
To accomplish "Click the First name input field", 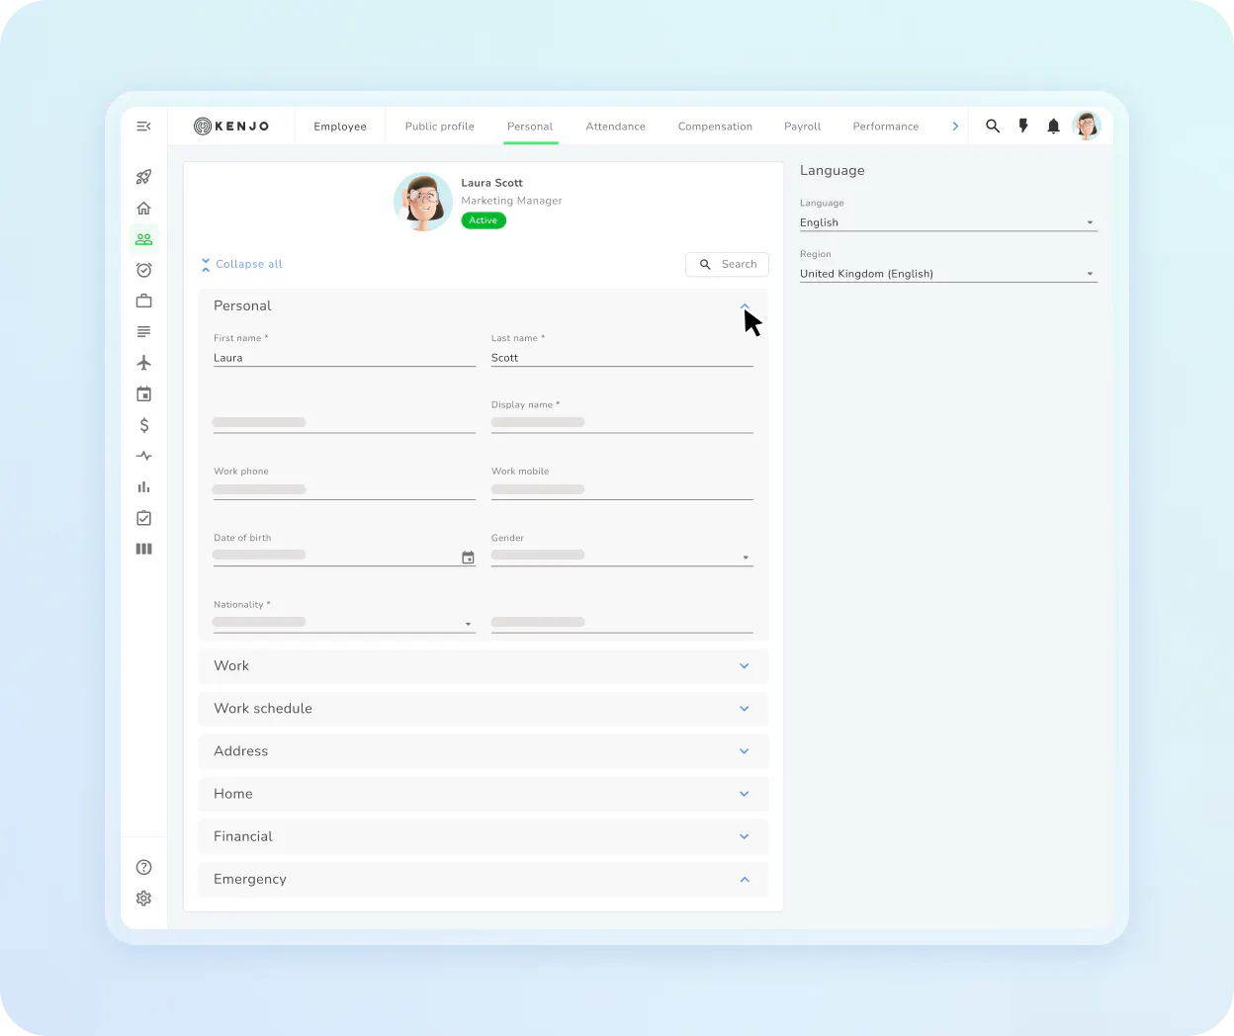I will click(344, 358).
